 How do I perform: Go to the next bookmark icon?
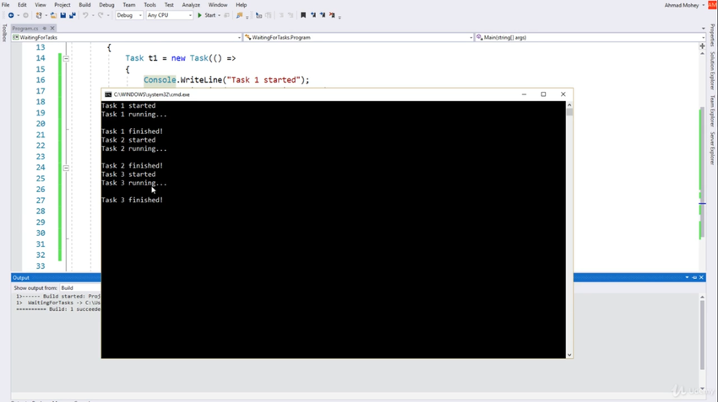323,15
